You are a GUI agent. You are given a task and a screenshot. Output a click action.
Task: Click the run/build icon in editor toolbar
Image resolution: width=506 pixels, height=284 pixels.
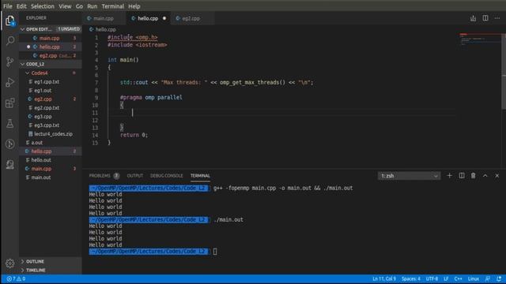coord(473,18)
